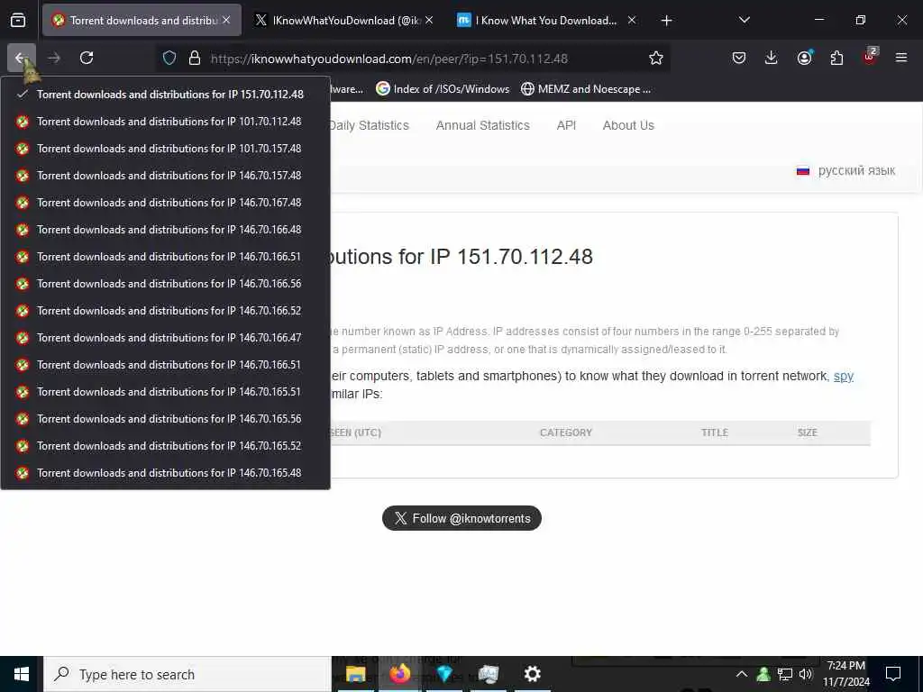Image resolution: width=923 pixels, height=692 pixels.
Task: Open the taskbar clock showing 7:24 PM
Action: (x=845, y=674)
